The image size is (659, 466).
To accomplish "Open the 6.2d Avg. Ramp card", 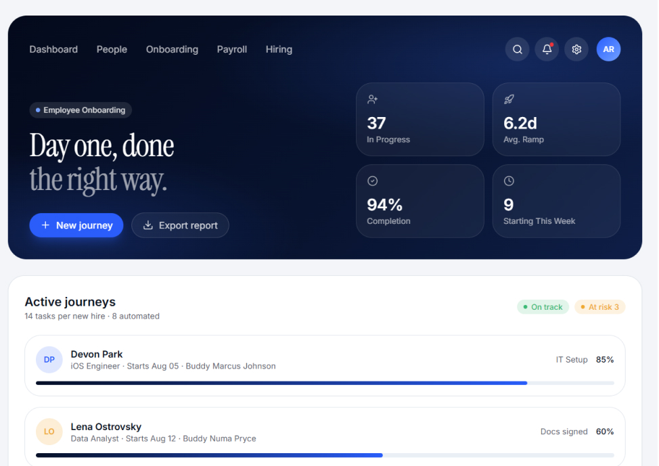I will pyautogui.click(x=556, y=119).
